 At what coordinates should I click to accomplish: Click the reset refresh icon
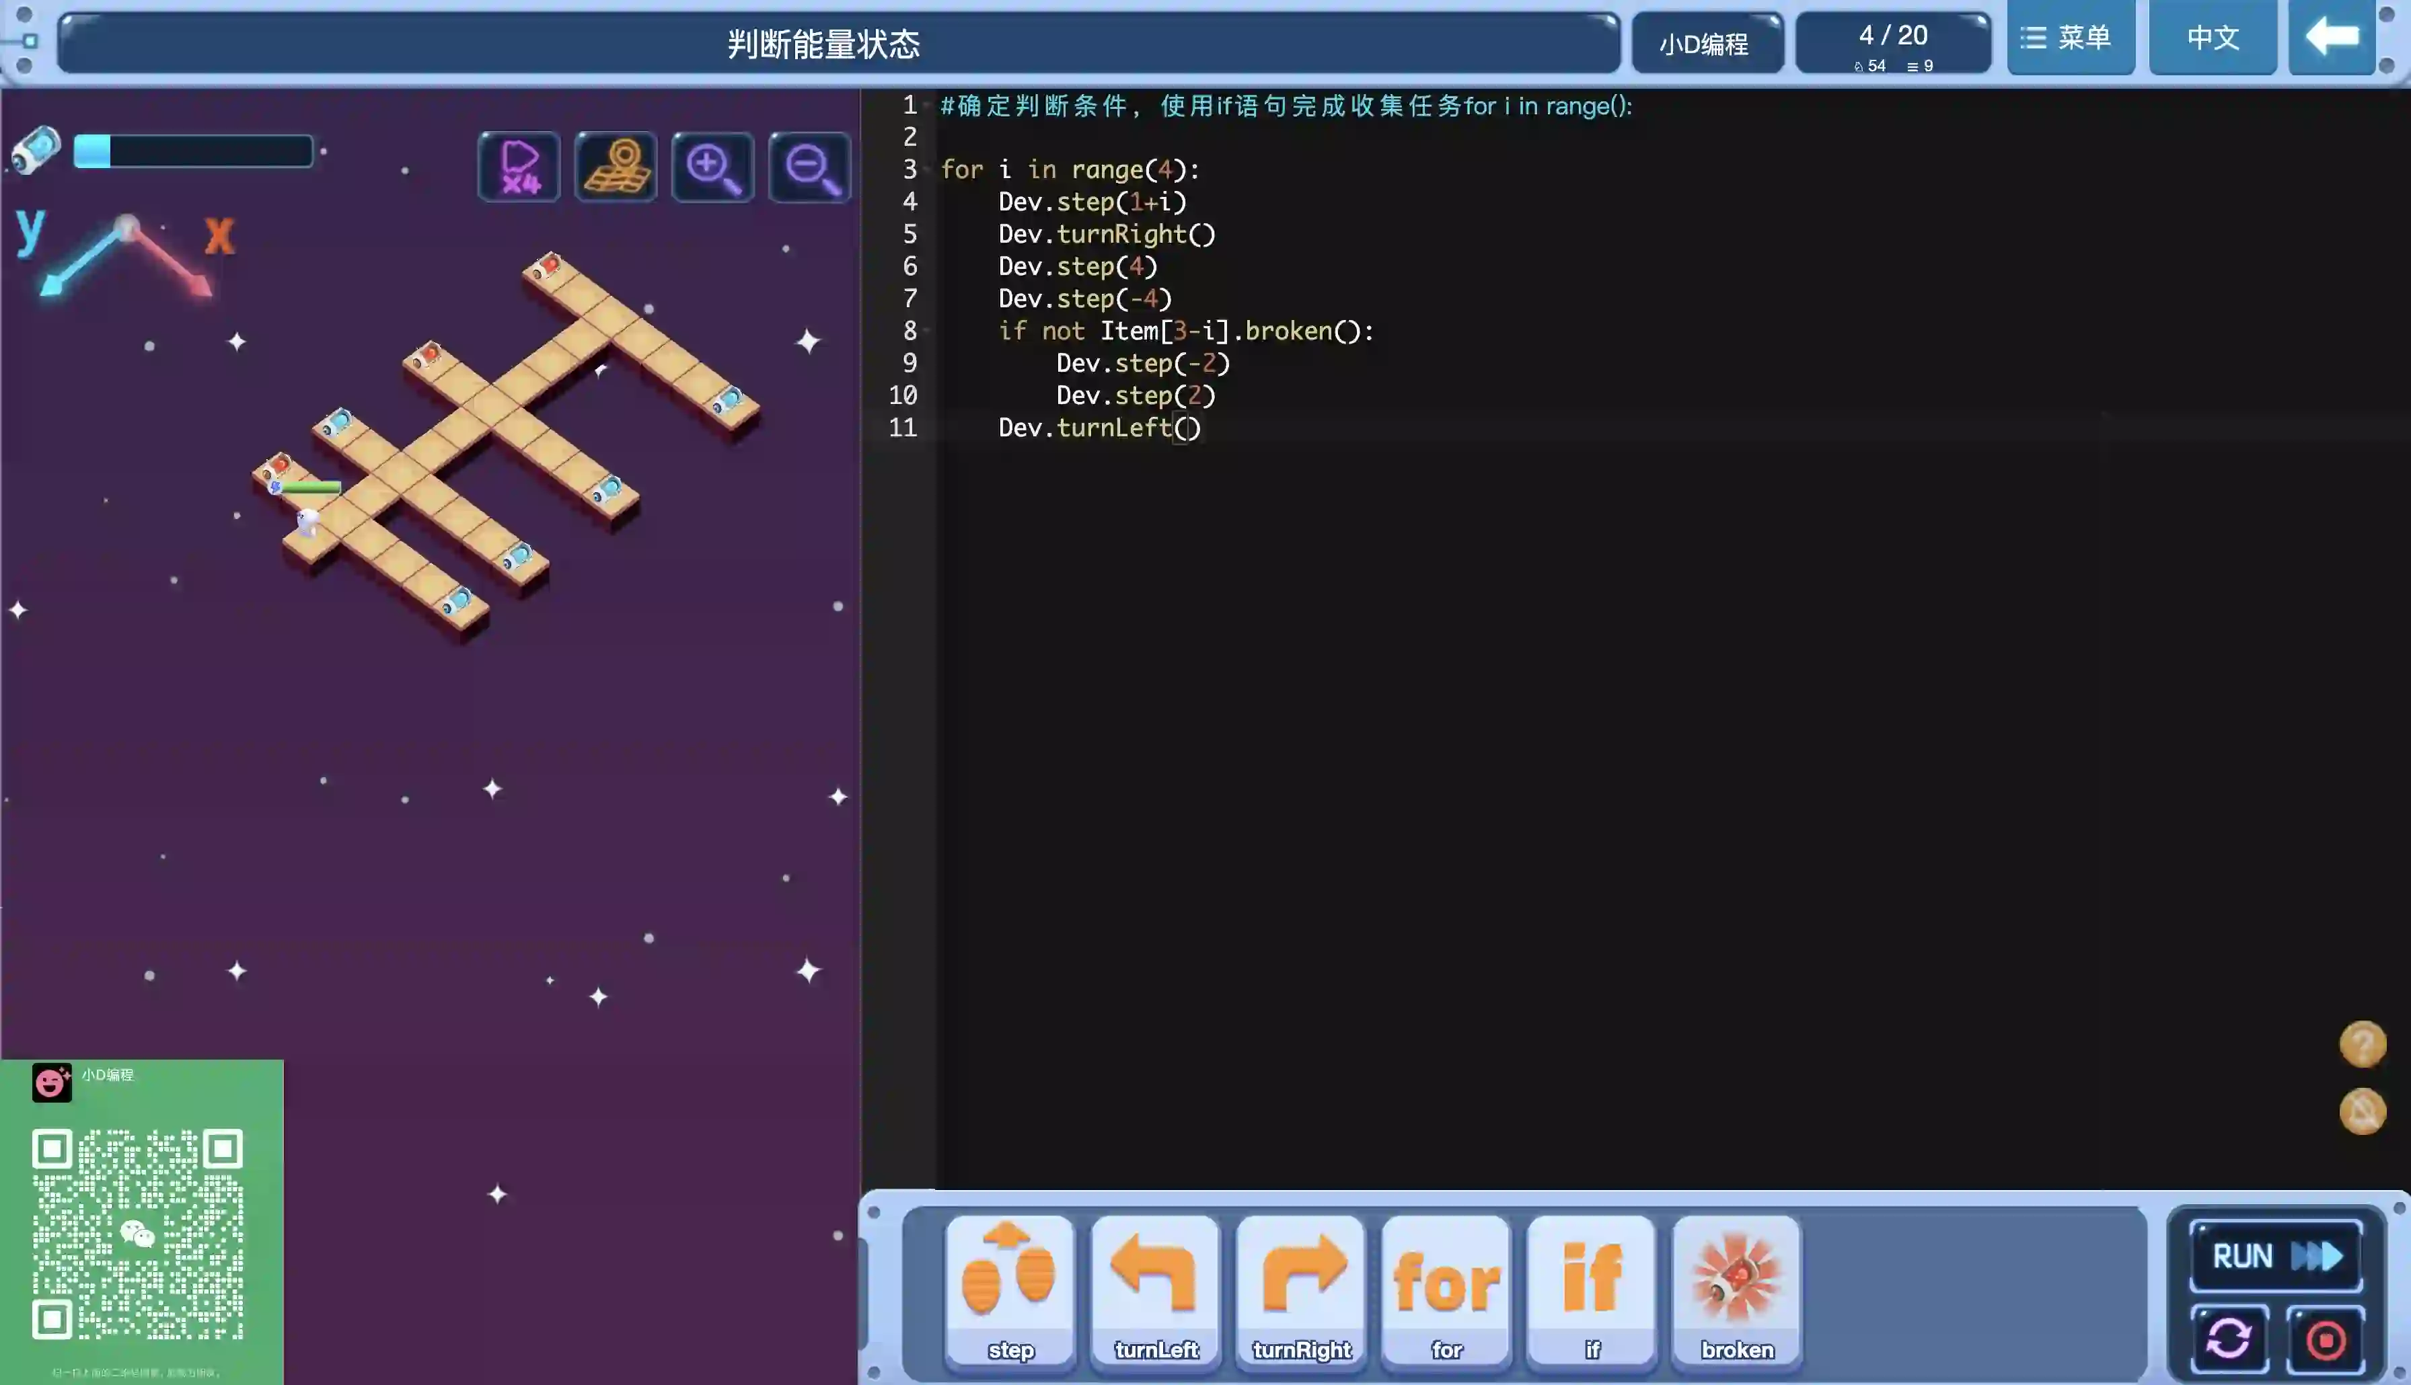[x=2228, y=1339]
